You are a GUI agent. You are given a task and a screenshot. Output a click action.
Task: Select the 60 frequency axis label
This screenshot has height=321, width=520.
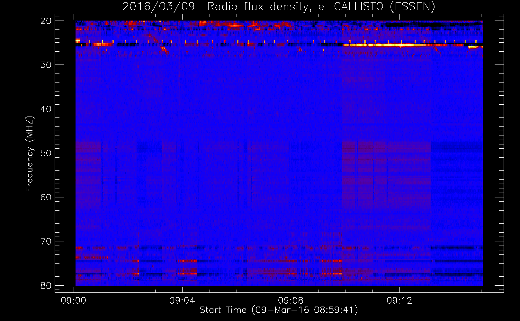click(46, 197)
